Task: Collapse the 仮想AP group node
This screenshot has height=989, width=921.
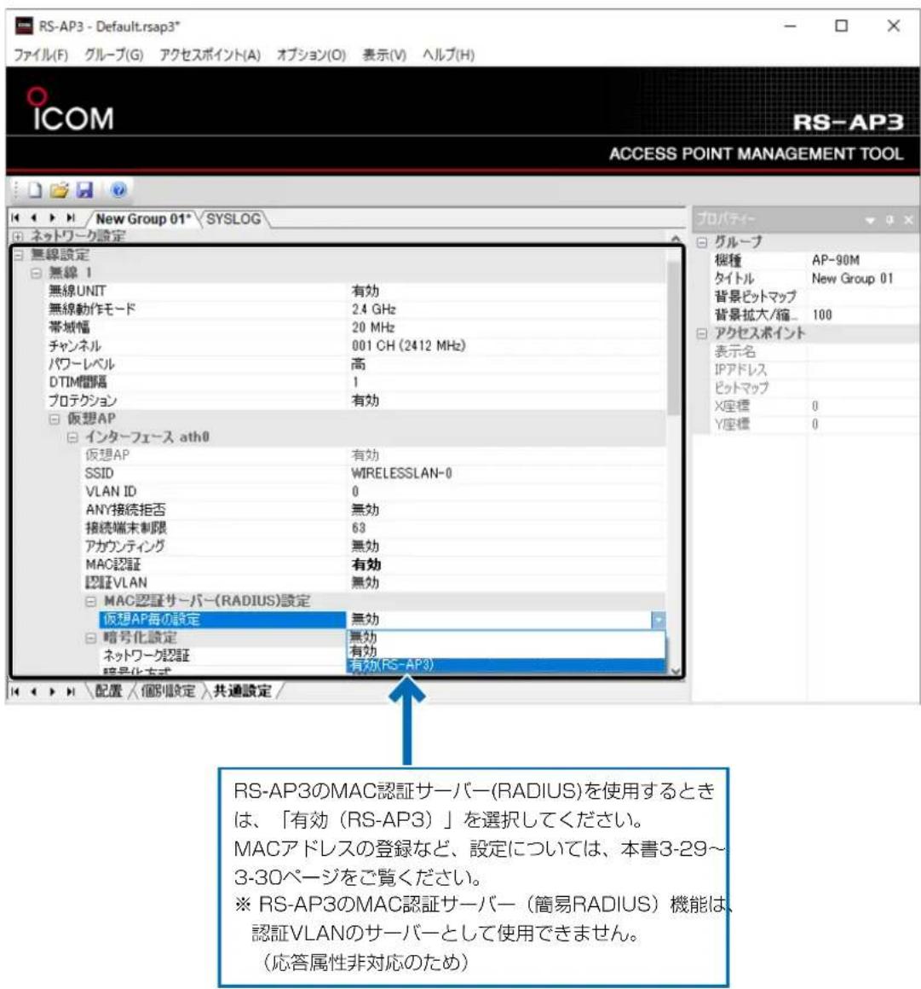Action: (55, 419)
